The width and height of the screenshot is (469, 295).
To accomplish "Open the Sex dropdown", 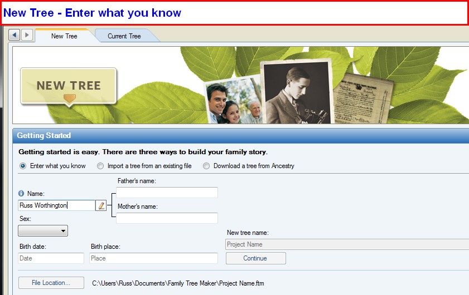I will tap(43, 231).
